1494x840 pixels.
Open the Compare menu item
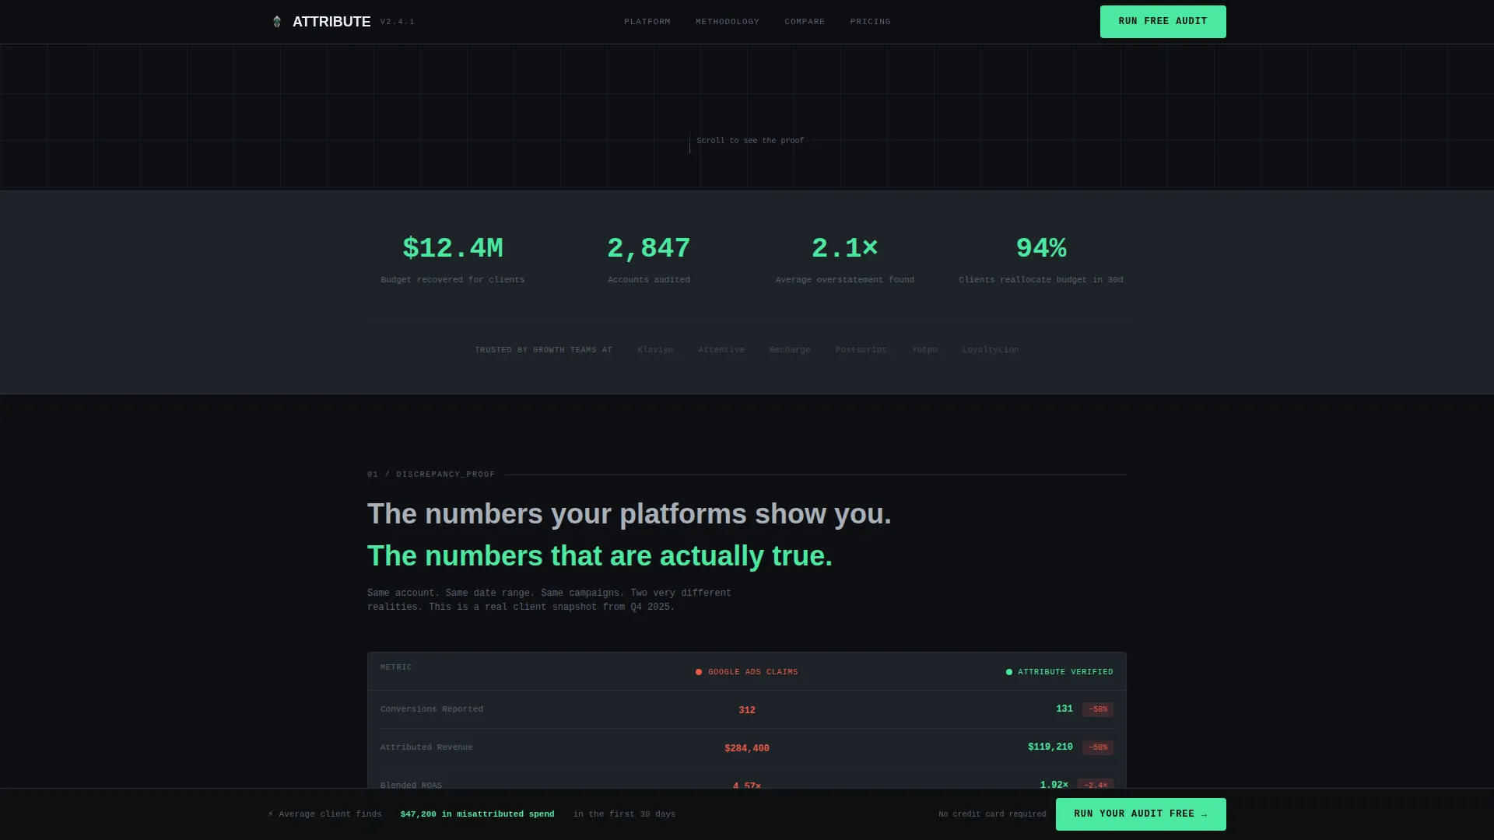pyautogui.click(x=805, y=22)
